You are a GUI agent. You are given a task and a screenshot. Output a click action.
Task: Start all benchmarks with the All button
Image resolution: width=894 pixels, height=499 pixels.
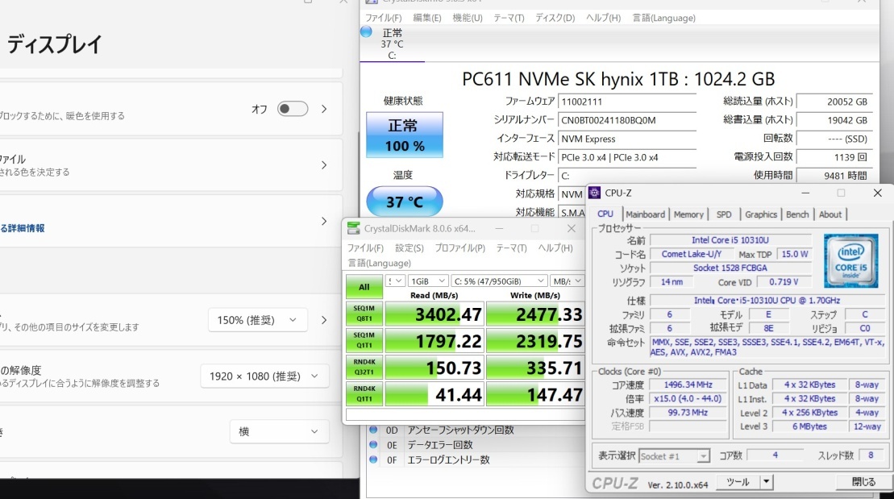pos(364,287)
